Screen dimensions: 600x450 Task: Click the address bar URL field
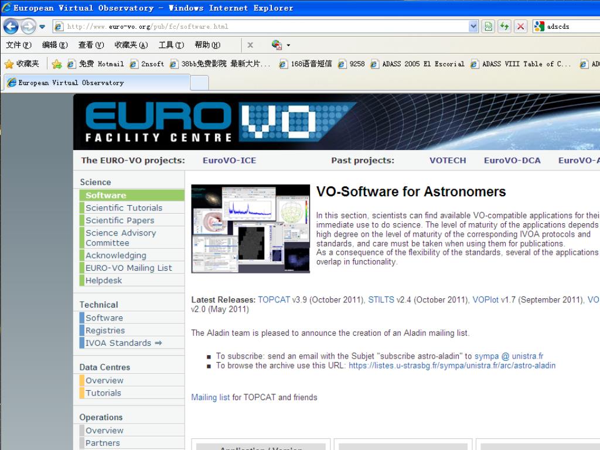pyautogui.click(x=266, y=26)
